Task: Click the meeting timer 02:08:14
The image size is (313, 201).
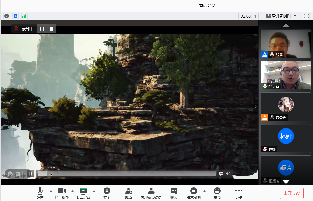Action: tap(248, 16)
